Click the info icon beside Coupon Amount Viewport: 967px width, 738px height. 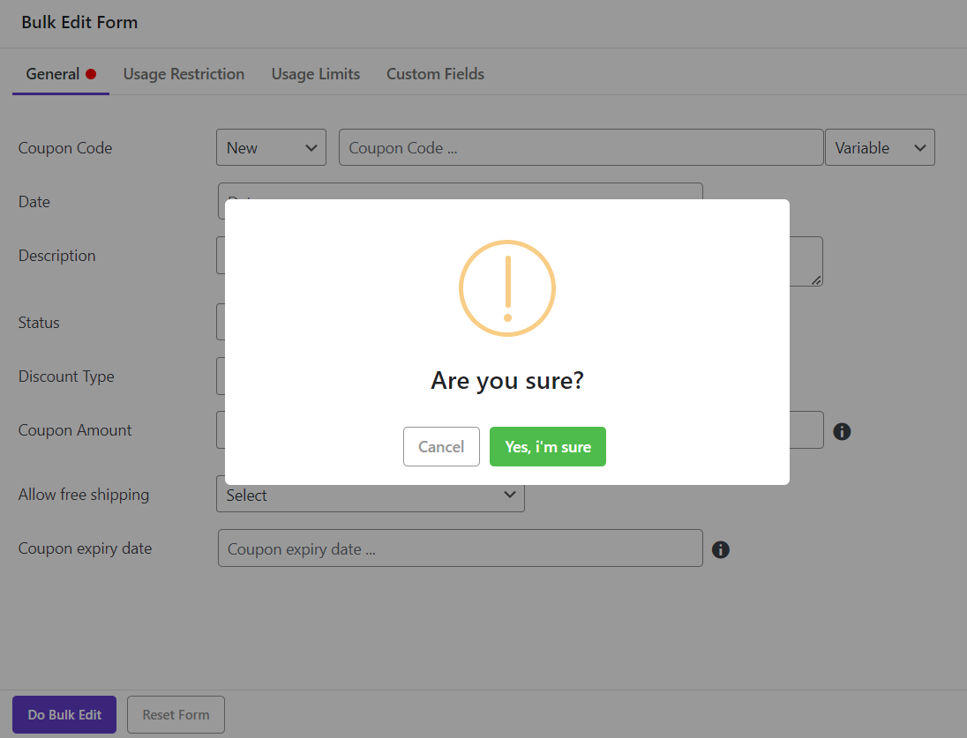[842, 431]
